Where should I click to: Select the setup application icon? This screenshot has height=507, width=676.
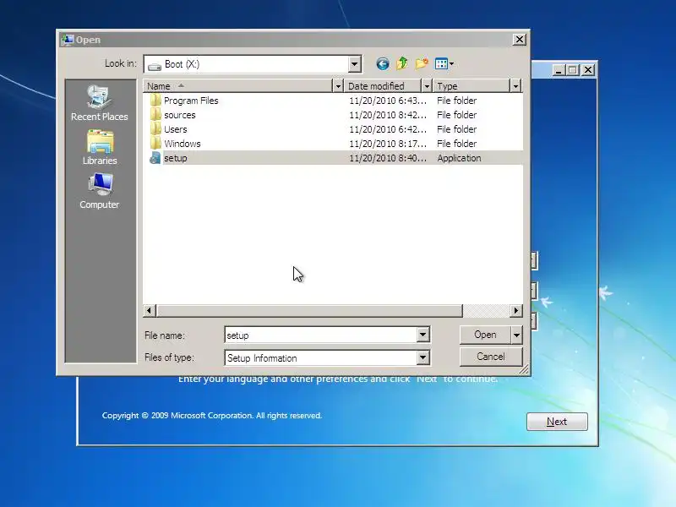155,158
